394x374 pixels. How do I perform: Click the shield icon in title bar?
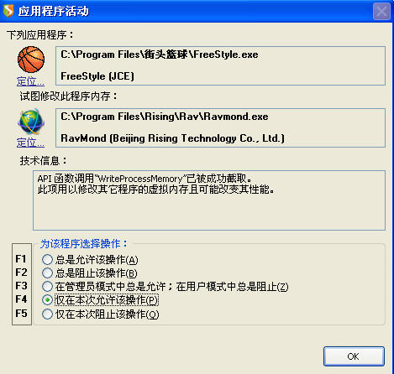(x=8, y=11)
